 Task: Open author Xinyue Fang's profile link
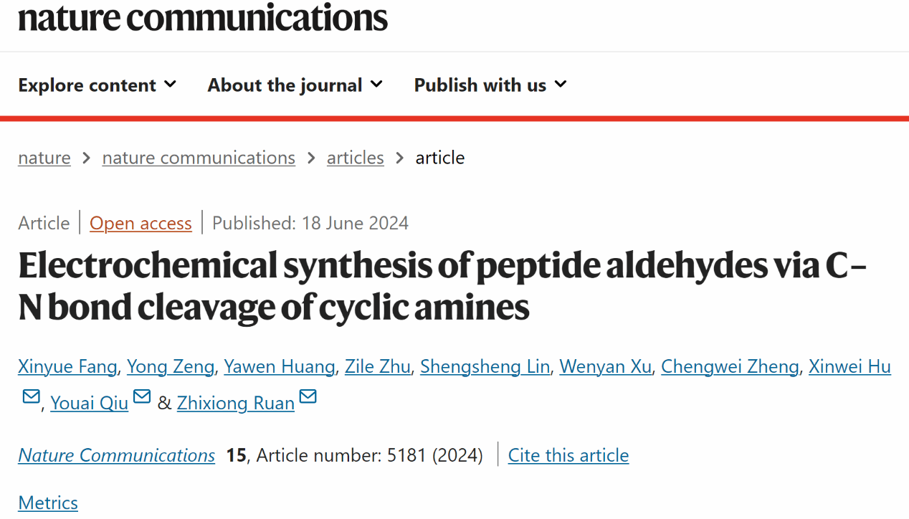pyautogui.click(x=67, y=366)
